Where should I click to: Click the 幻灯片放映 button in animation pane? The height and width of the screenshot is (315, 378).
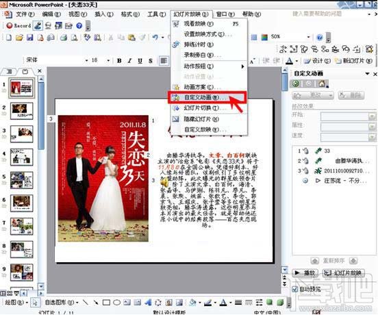(x=343, y=273)
